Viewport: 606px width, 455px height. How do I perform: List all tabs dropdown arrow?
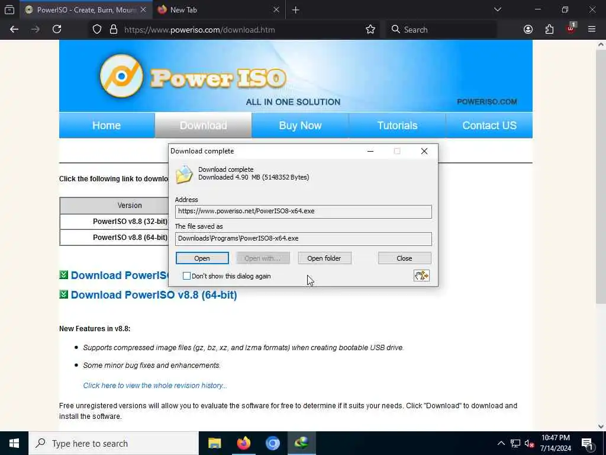(x=497, y=9)
